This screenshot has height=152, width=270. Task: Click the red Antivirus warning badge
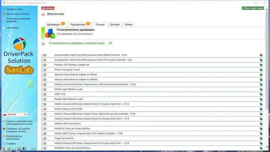48,8
